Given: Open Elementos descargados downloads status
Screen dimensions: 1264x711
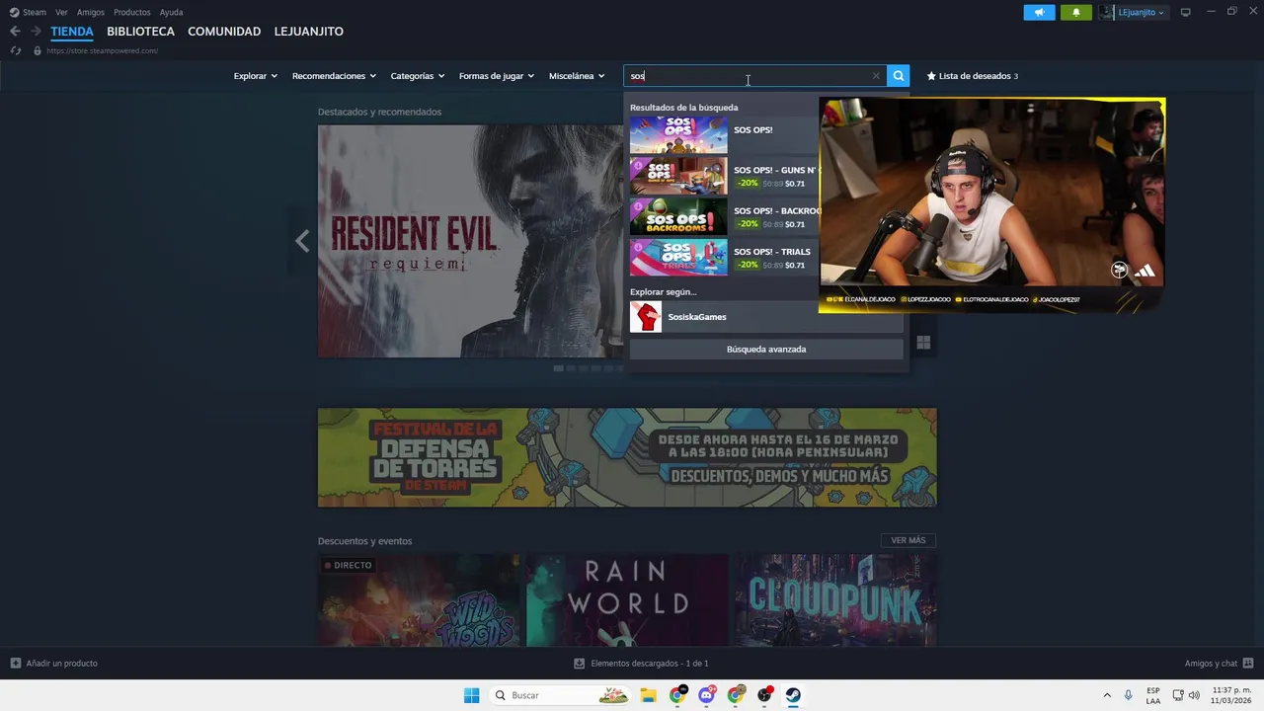Looking at the screenshot, I should 642,664.
